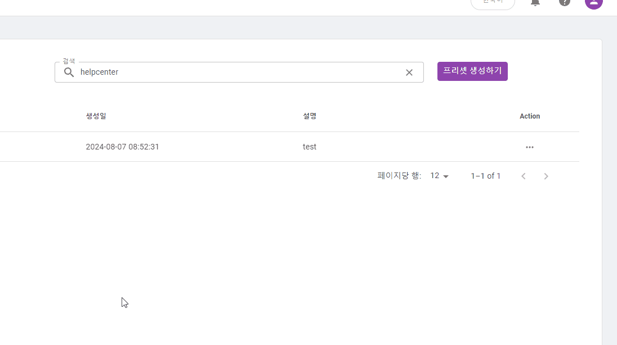Open the notifications bell
The width and height of the screenshot is (617, 345).
point(535,2)
